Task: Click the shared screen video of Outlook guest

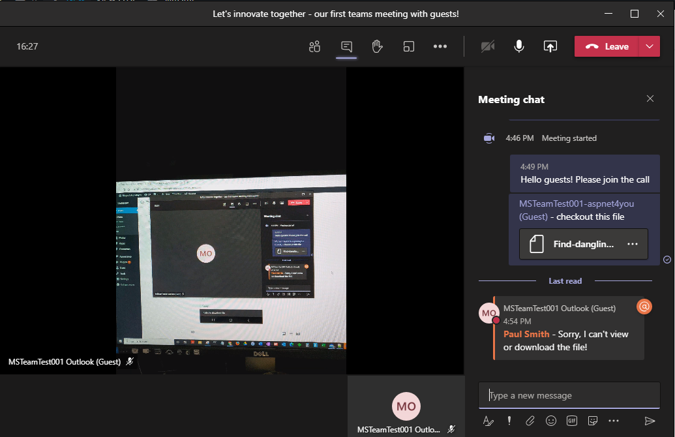Action: (231, 220)
